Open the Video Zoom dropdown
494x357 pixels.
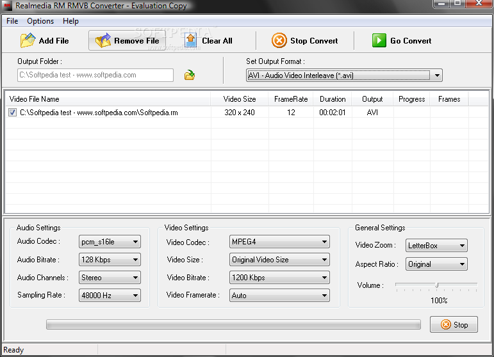[x=436, y=245]
